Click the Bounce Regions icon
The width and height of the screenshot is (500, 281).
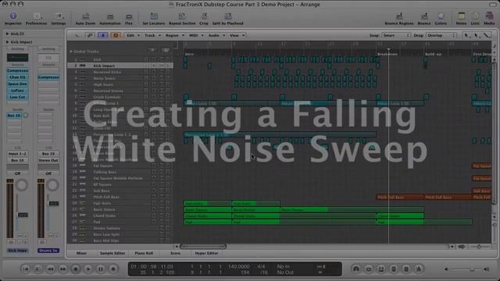tap(399, 16)
